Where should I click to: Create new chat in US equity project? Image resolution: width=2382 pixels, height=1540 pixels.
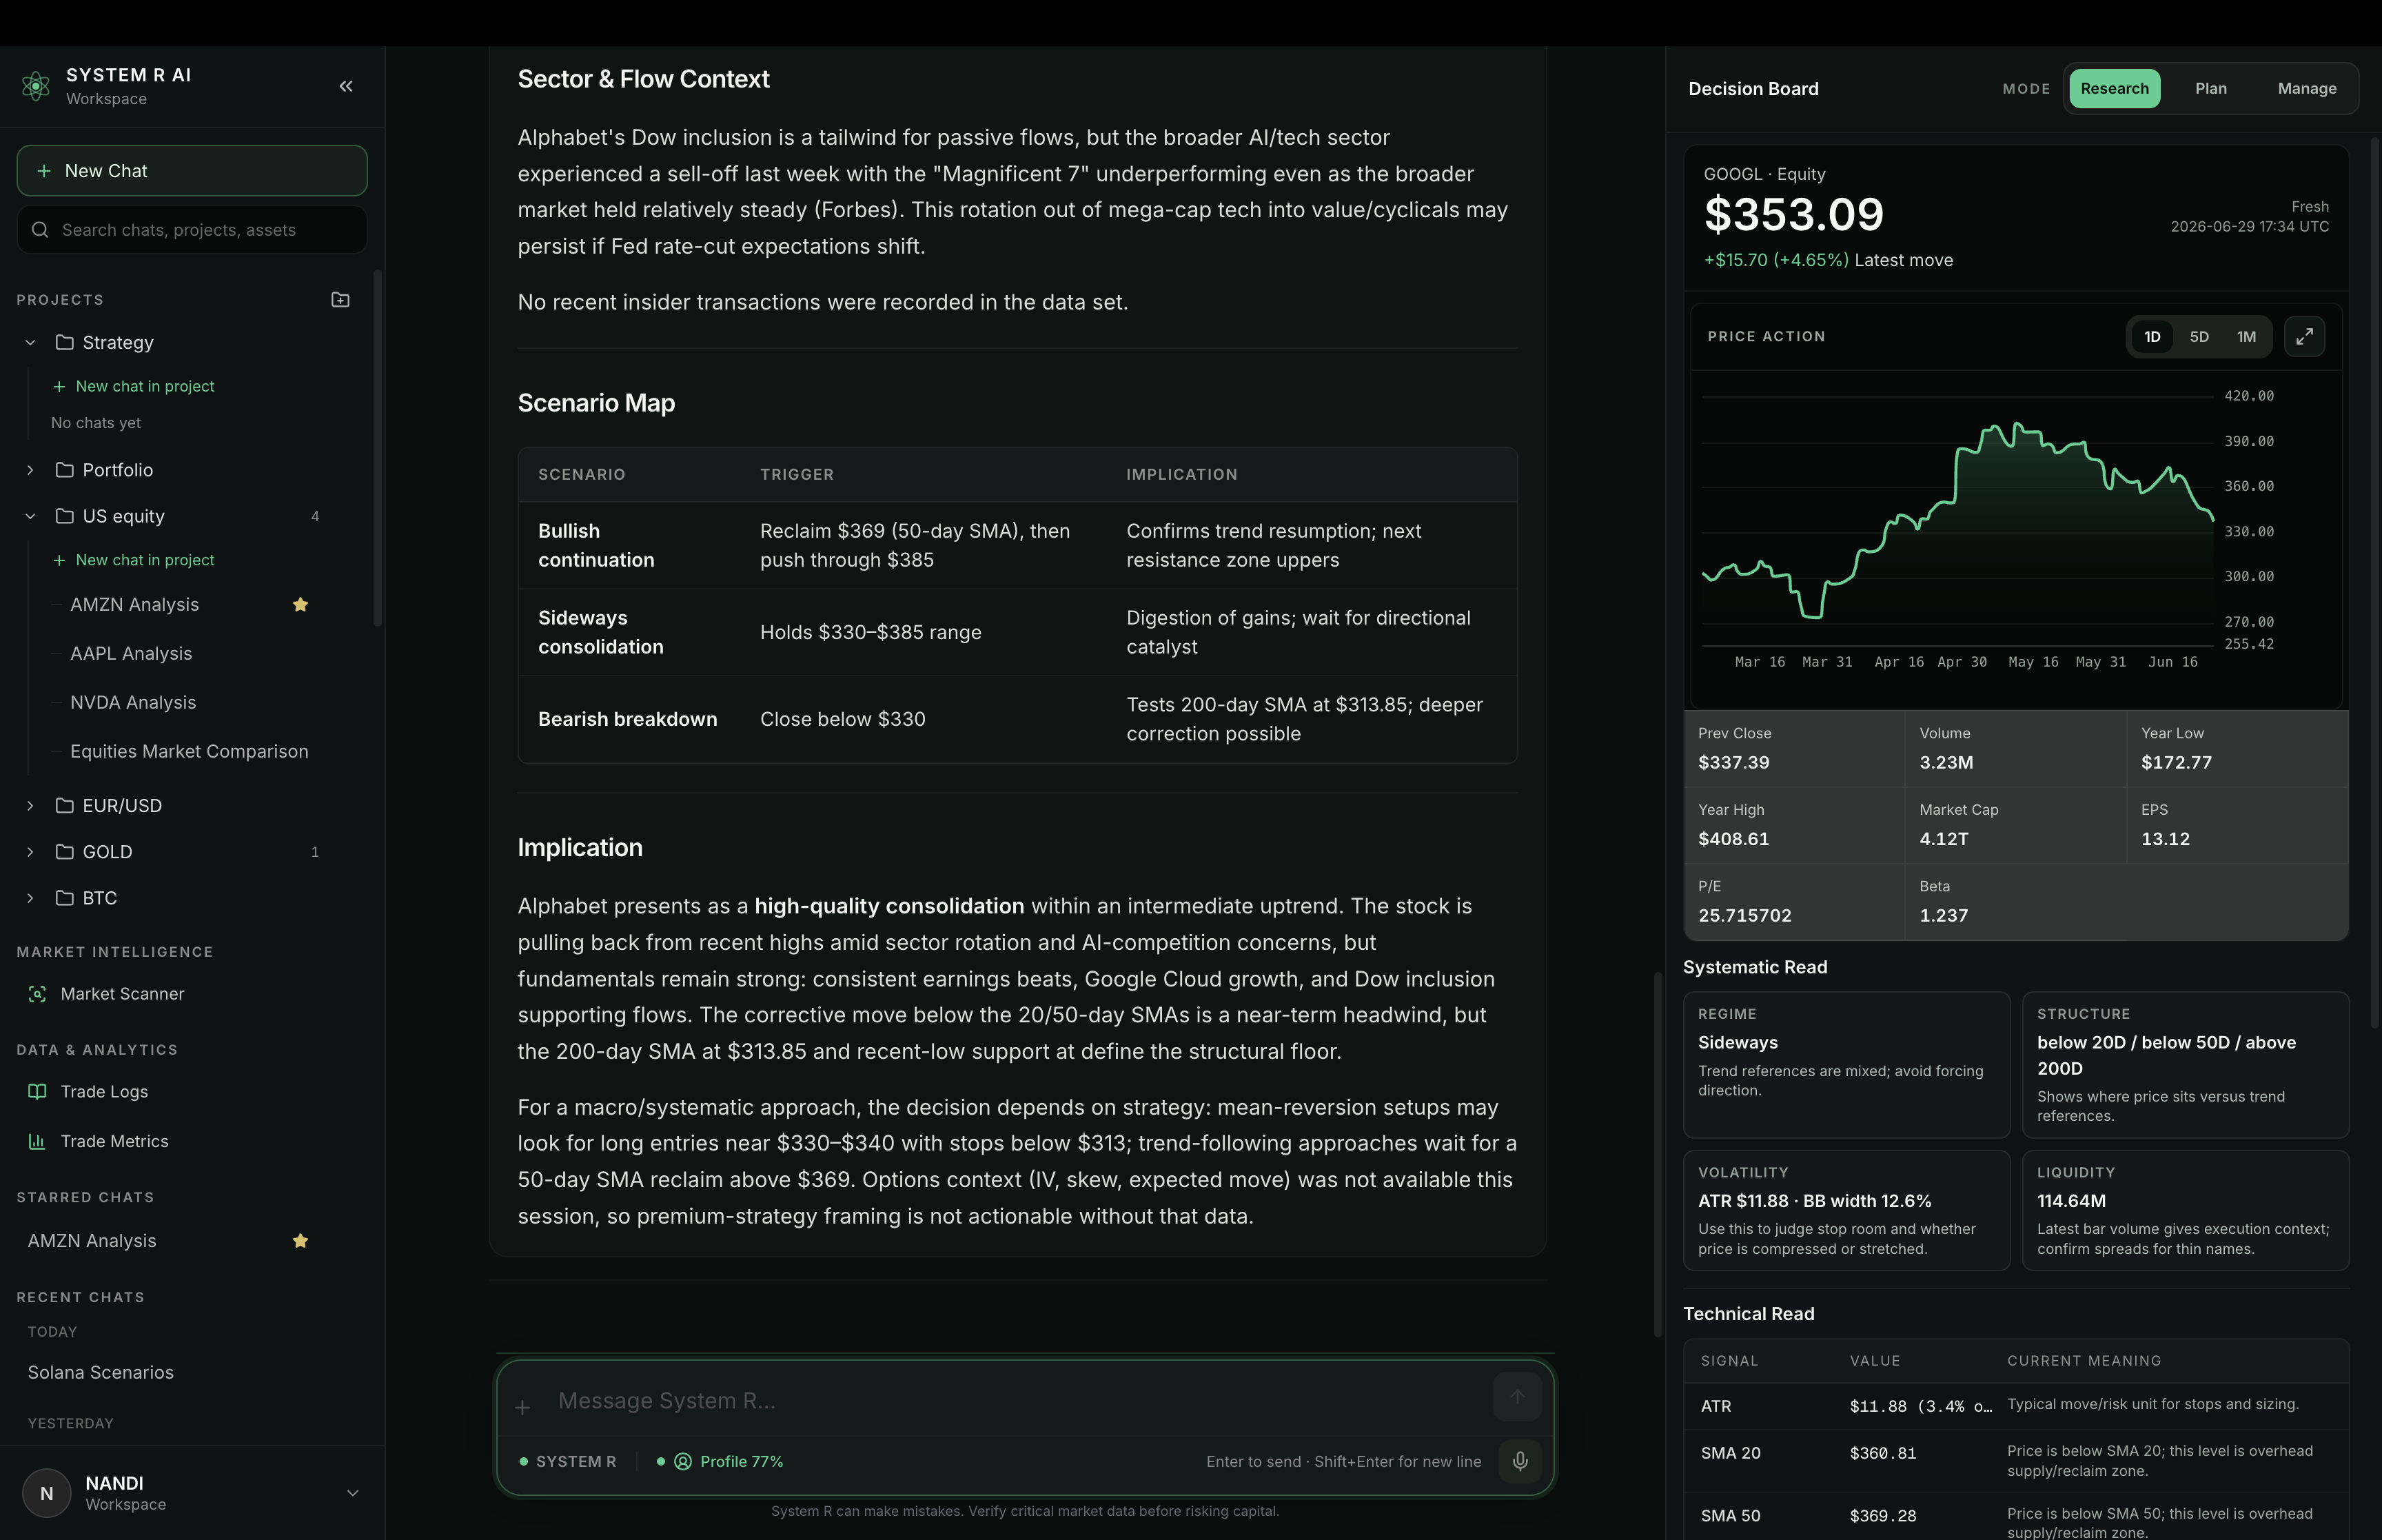(134, 560)
